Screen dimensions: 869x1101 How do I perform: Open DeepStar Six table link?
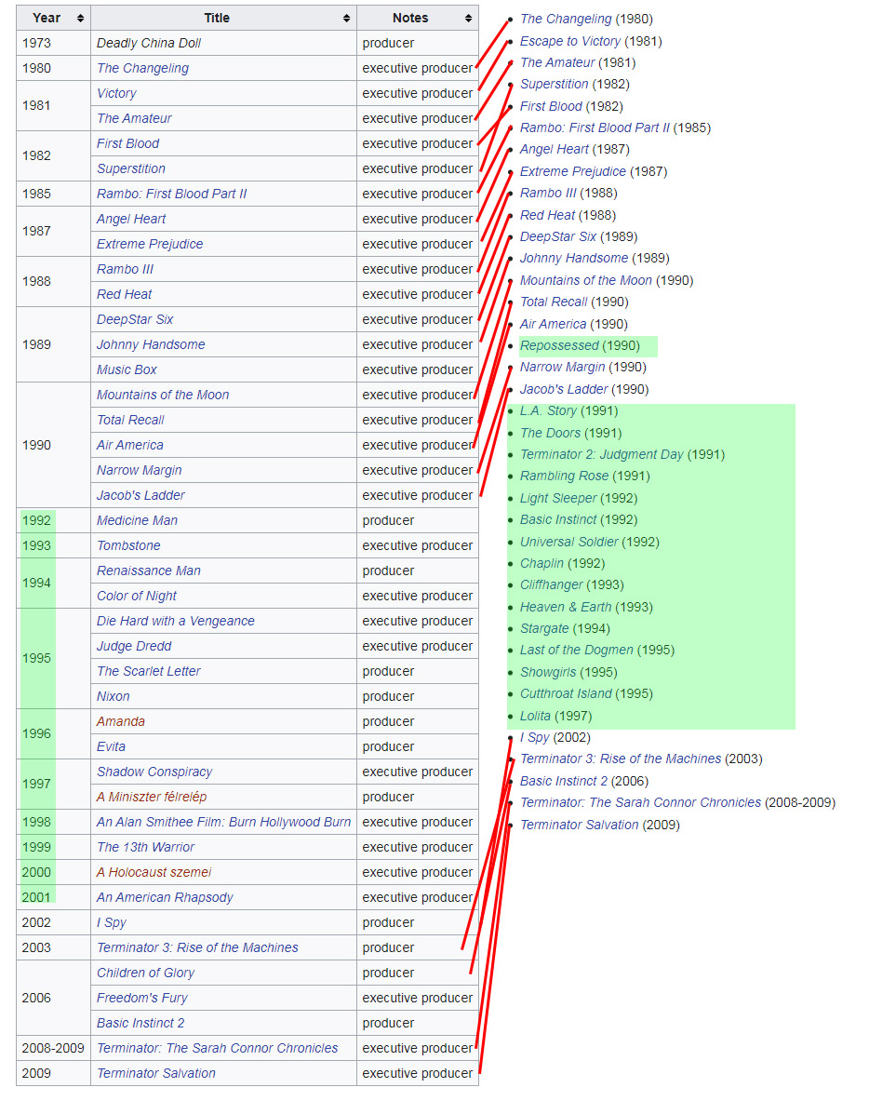[135, 319]
